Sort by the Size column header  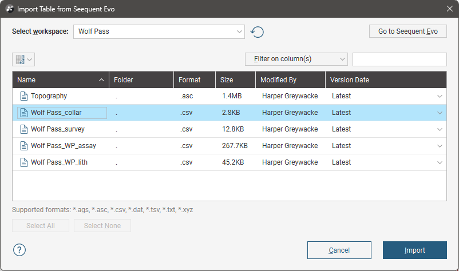coord(235,80)
